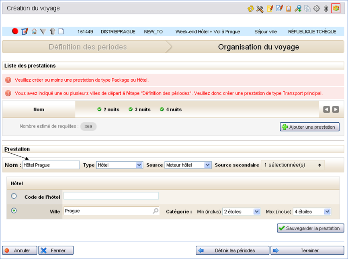This screenshot has height=259, width=348.
Task: Click the package box icon highlighted in red
Action: click(336, 8)
